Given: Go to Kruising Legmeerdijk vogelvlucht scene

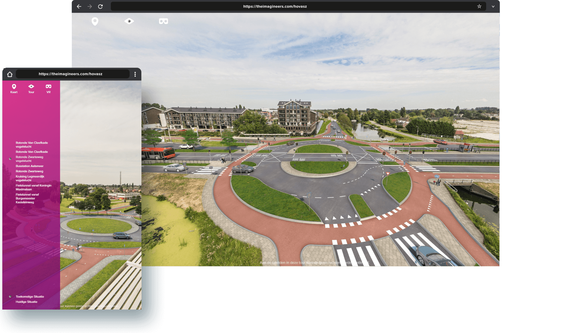Looking at the screenshot, I should coord(30,178).
